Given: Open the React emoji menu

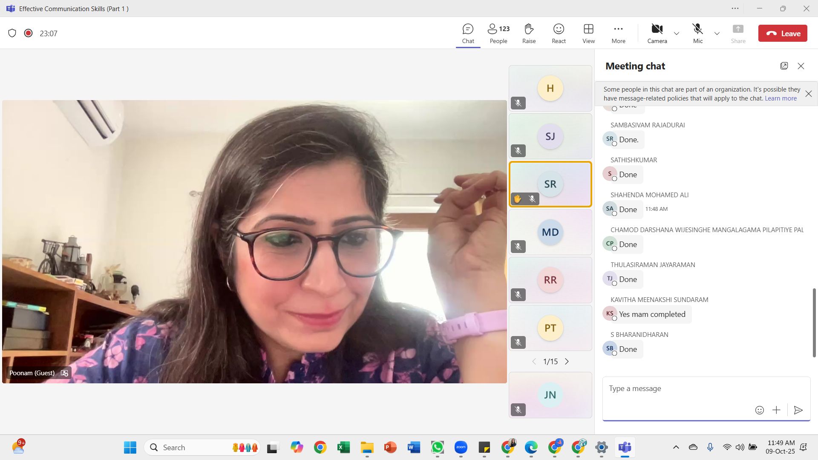Looking at the screenshot, I should click(559, 33).
